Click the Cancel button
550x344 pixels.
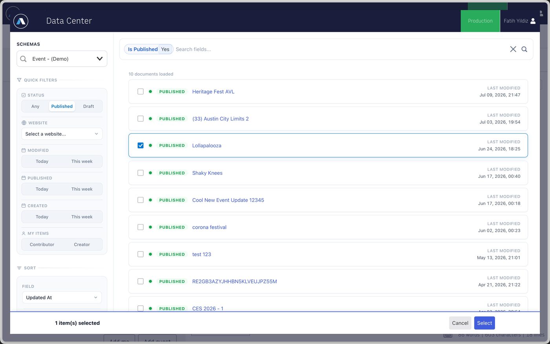tap(460, 323)
